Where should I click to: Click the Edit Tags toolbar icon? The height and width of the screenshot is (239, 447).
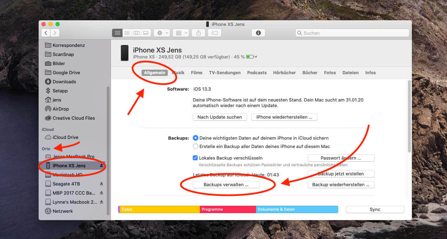(x=214, y=33)
